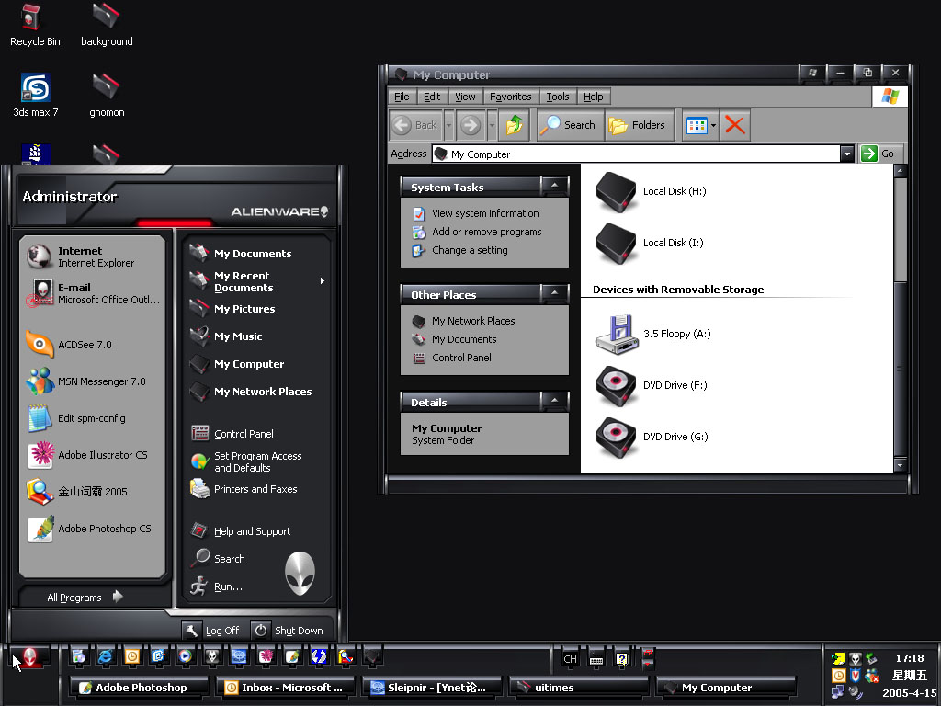Click the Back toolbar button

[x=415, y=125]
